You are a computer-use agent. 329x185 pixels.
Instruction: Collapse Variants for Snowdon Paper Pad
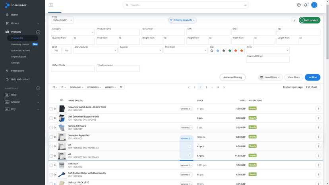pyautogui.click(x=186, y=139)
